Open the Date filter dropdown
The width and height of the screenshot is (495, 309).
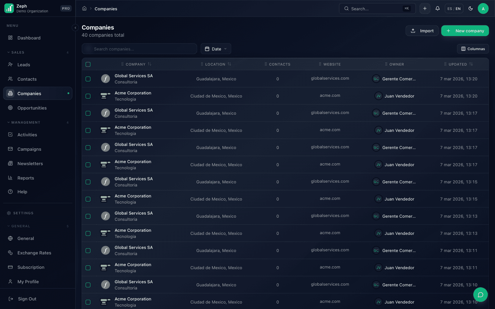pos(216,49)
